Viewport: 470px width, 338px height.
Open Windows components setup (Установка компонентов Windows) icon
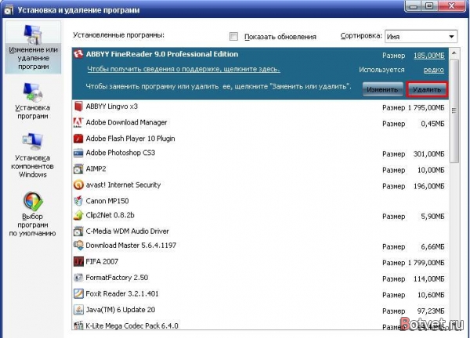(33, 142)
